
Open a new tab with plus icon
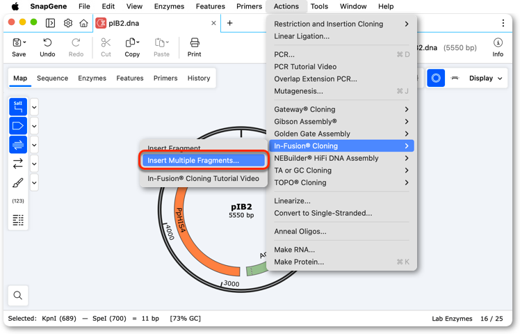229,23
